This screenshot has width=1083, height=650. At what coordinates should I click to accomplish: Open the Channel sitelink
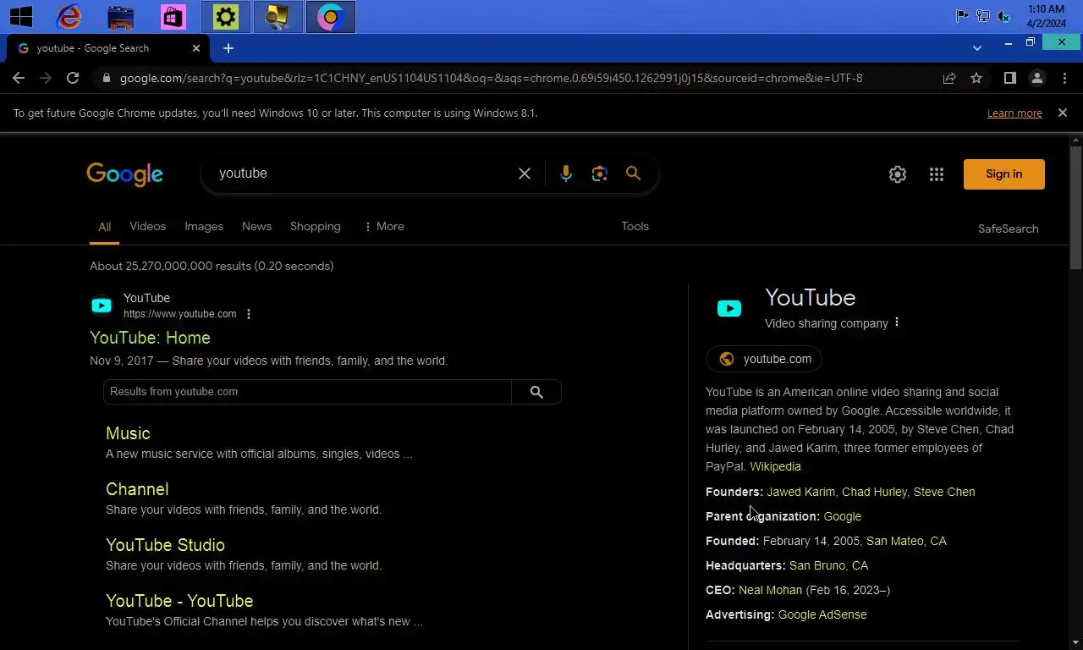137,489
